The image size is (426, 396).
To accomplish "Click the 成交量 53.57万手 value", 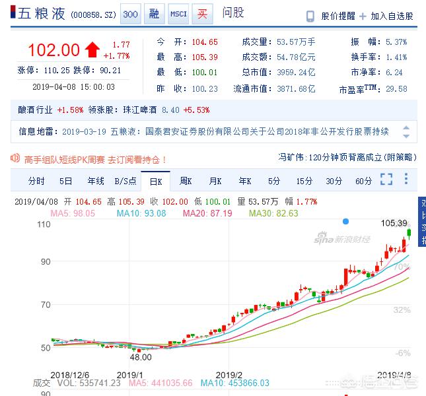I will click(x=296, y=42).
